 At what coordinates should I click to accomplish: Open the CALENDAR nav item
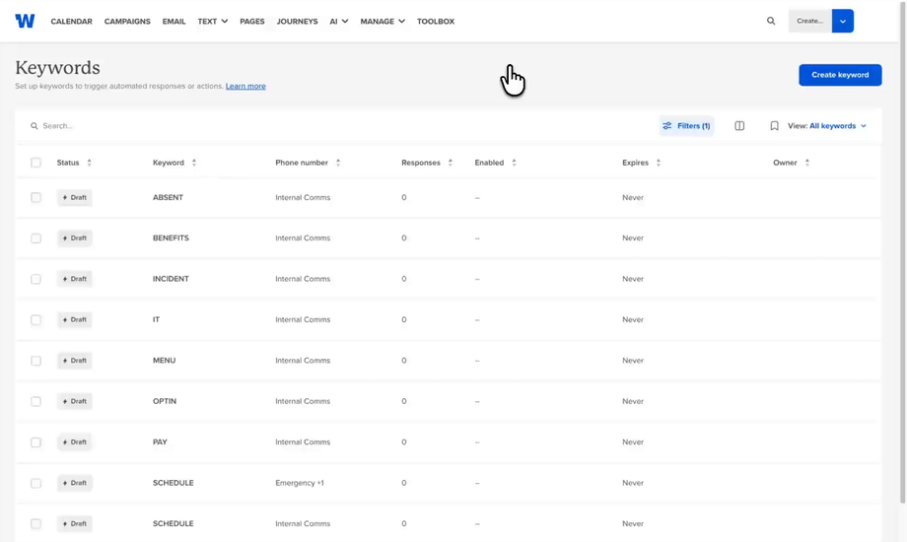[72, 22]
